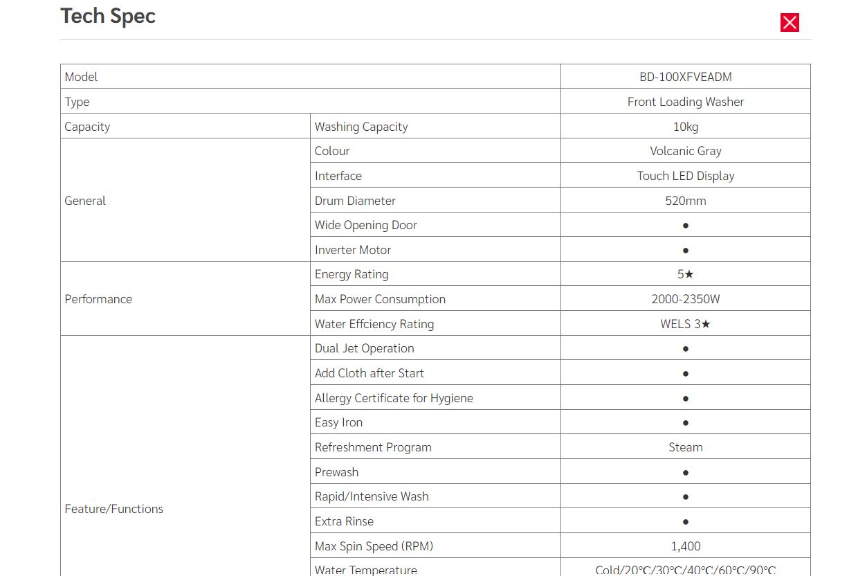Select the Volcanic Gray colour value

click(685, 151)
